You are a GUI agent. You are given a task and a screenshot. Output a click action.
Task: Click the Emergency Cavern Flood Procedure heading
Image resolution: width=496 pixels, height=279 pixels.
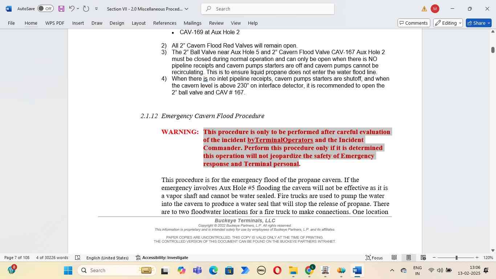pos(213,116)
